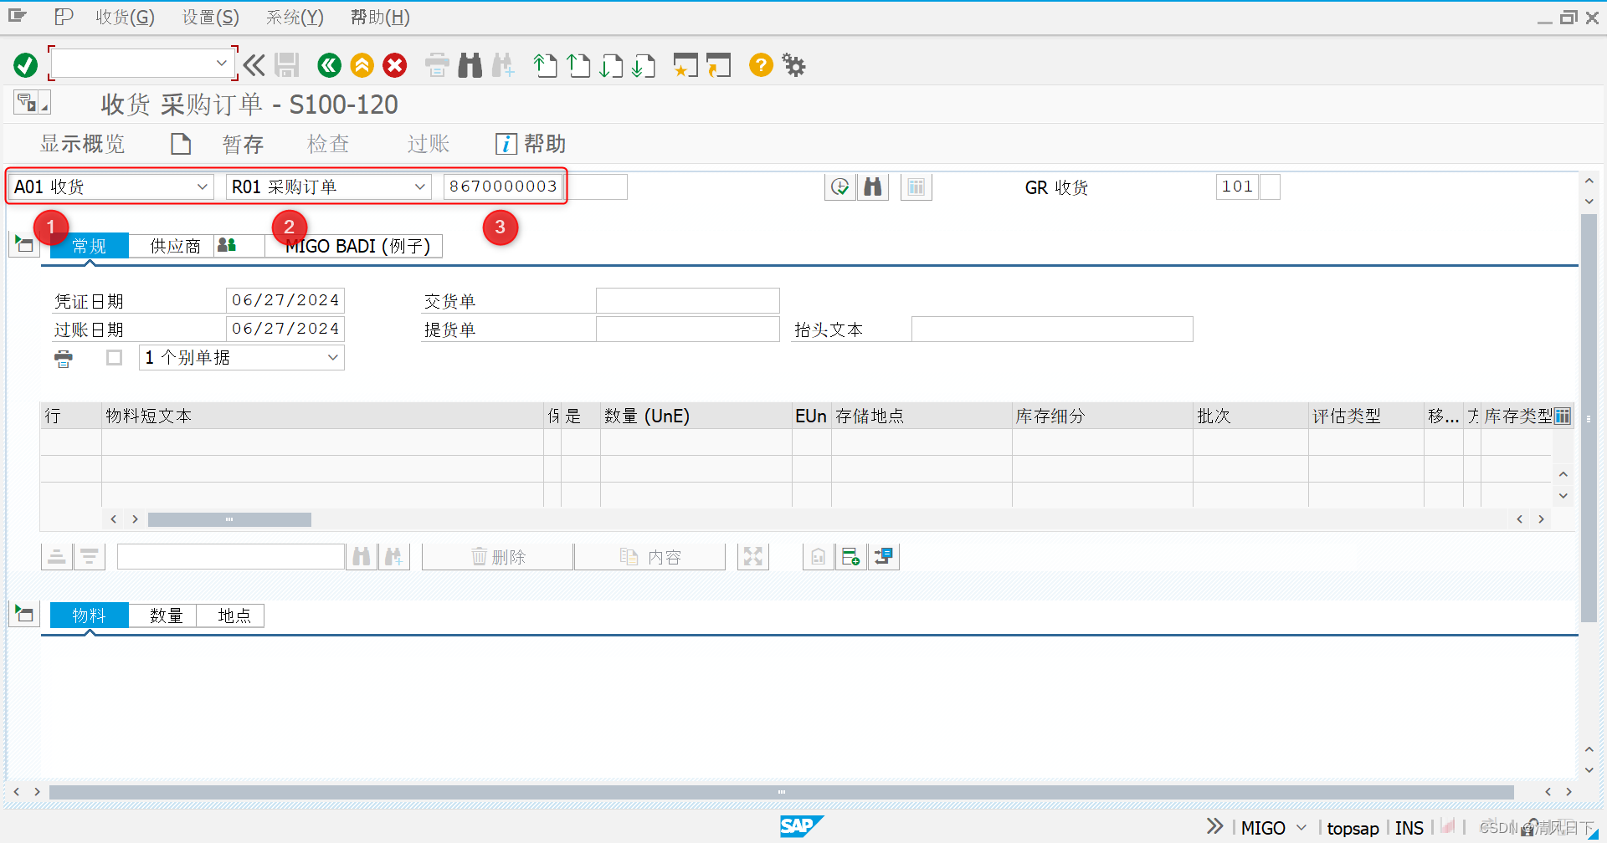The height and width of the screenshot is (843, 1607).
Task: Click the Create New Session icon
Action: 685,65
